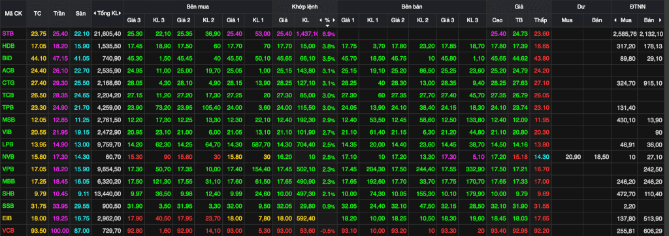Click the TB average price header
The height and width of the screenshot is (236, 669).
pos(519,20)
